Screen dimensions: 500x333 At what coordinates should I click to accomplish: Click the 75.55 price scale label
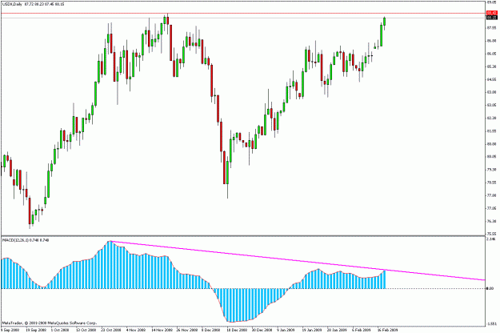[491, 234]
